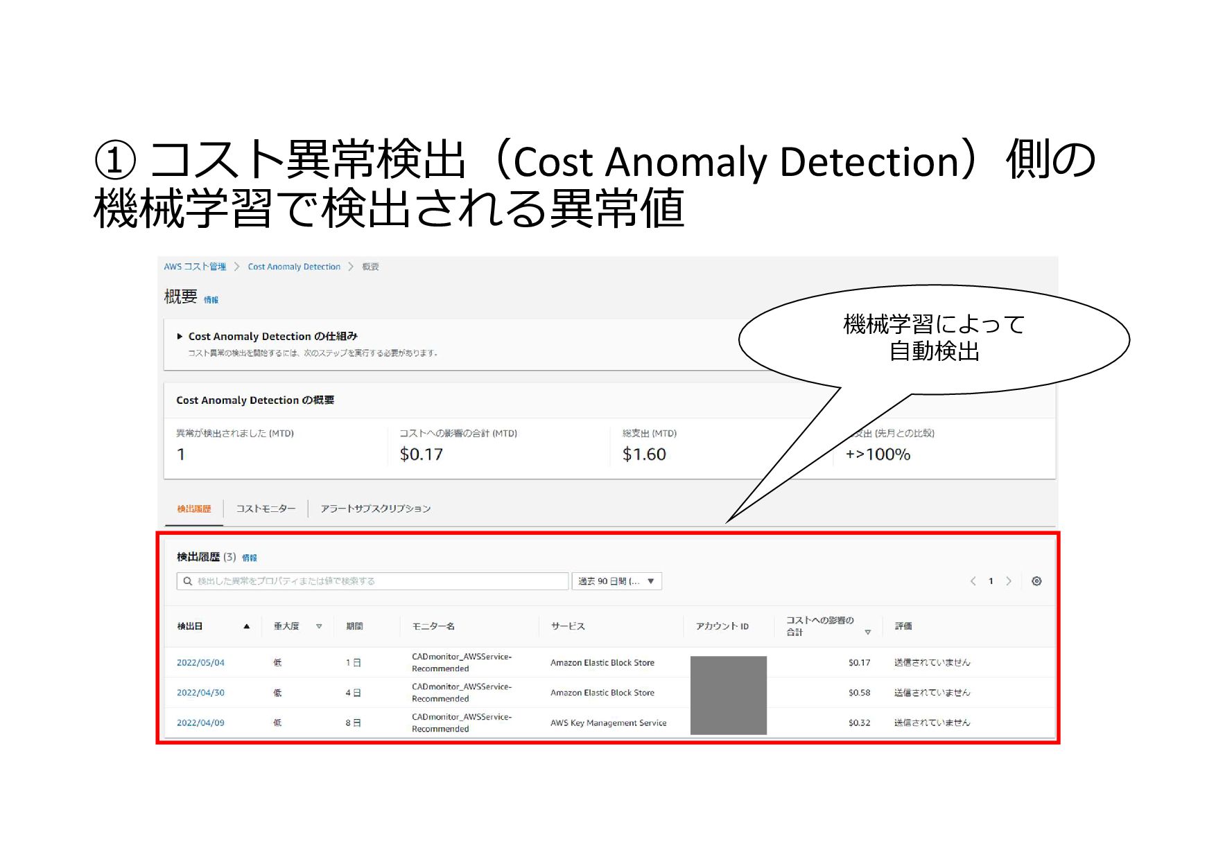Click the 情報 link next to 概要
This screenshot has height=859, width=1216.
pos(211,300)
